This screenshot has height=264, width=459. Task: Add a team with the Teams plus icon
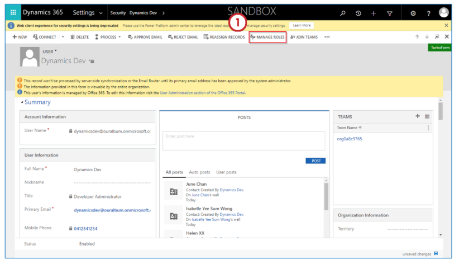pyautogui.click(x=417, y=116)
